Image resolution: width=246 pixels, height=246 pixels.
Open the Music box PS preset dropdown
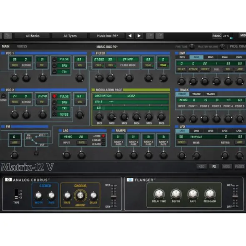(107, 36)
